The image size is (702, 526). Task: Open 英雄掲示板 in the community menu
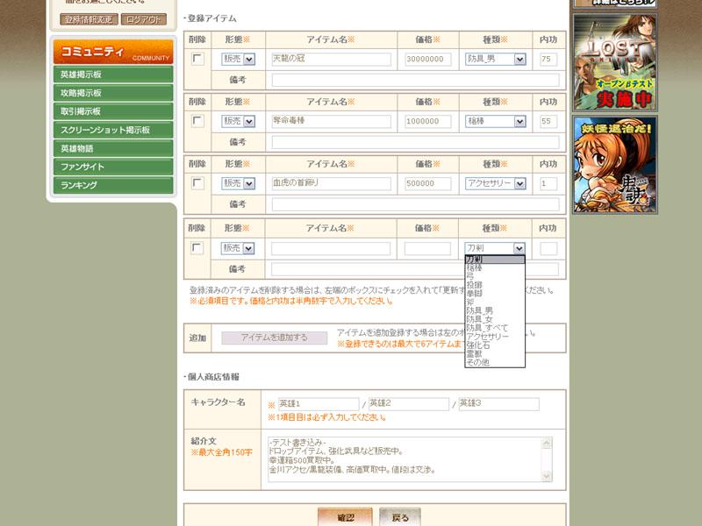[x=113, y=75]
